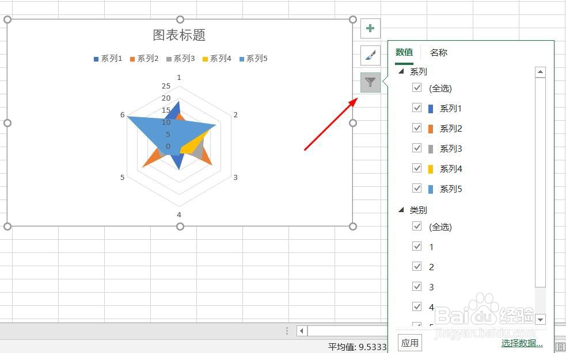Click radar axis value 25

tap(166, 86)
